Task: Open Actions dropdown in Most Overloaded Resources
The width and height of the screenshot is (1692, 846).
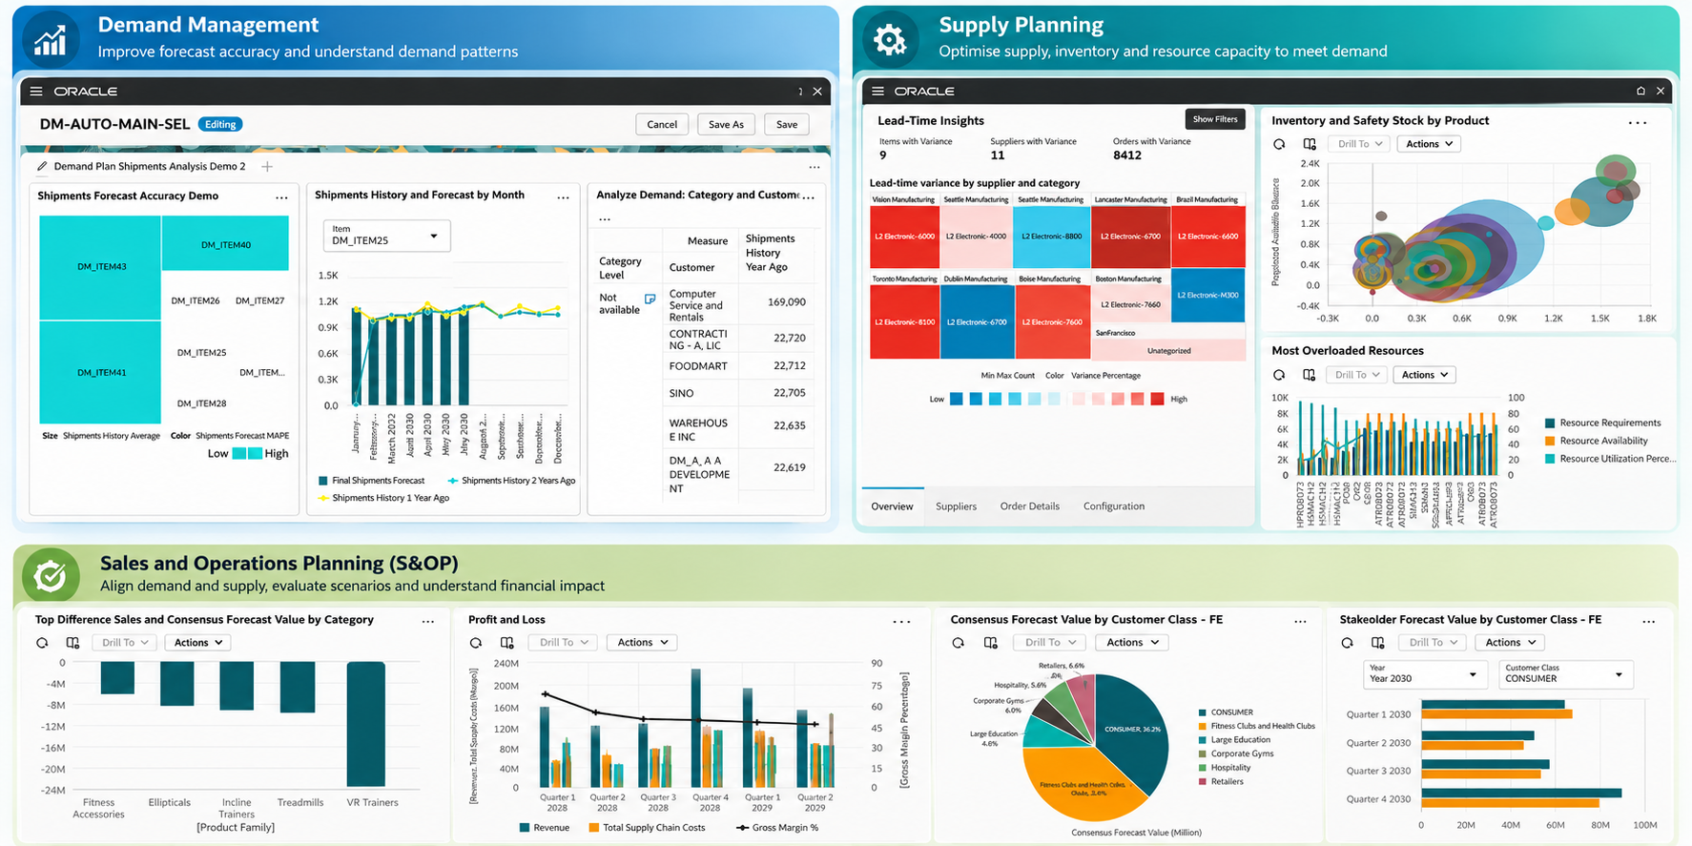Action: tap(1425, 375)
